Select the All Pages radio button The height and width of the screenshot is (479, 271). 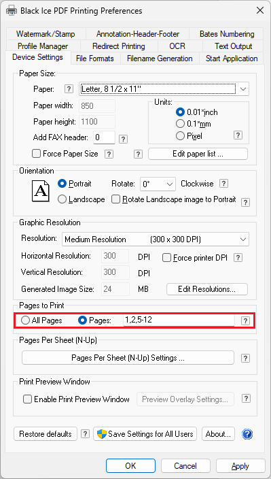tap(26, 320)
